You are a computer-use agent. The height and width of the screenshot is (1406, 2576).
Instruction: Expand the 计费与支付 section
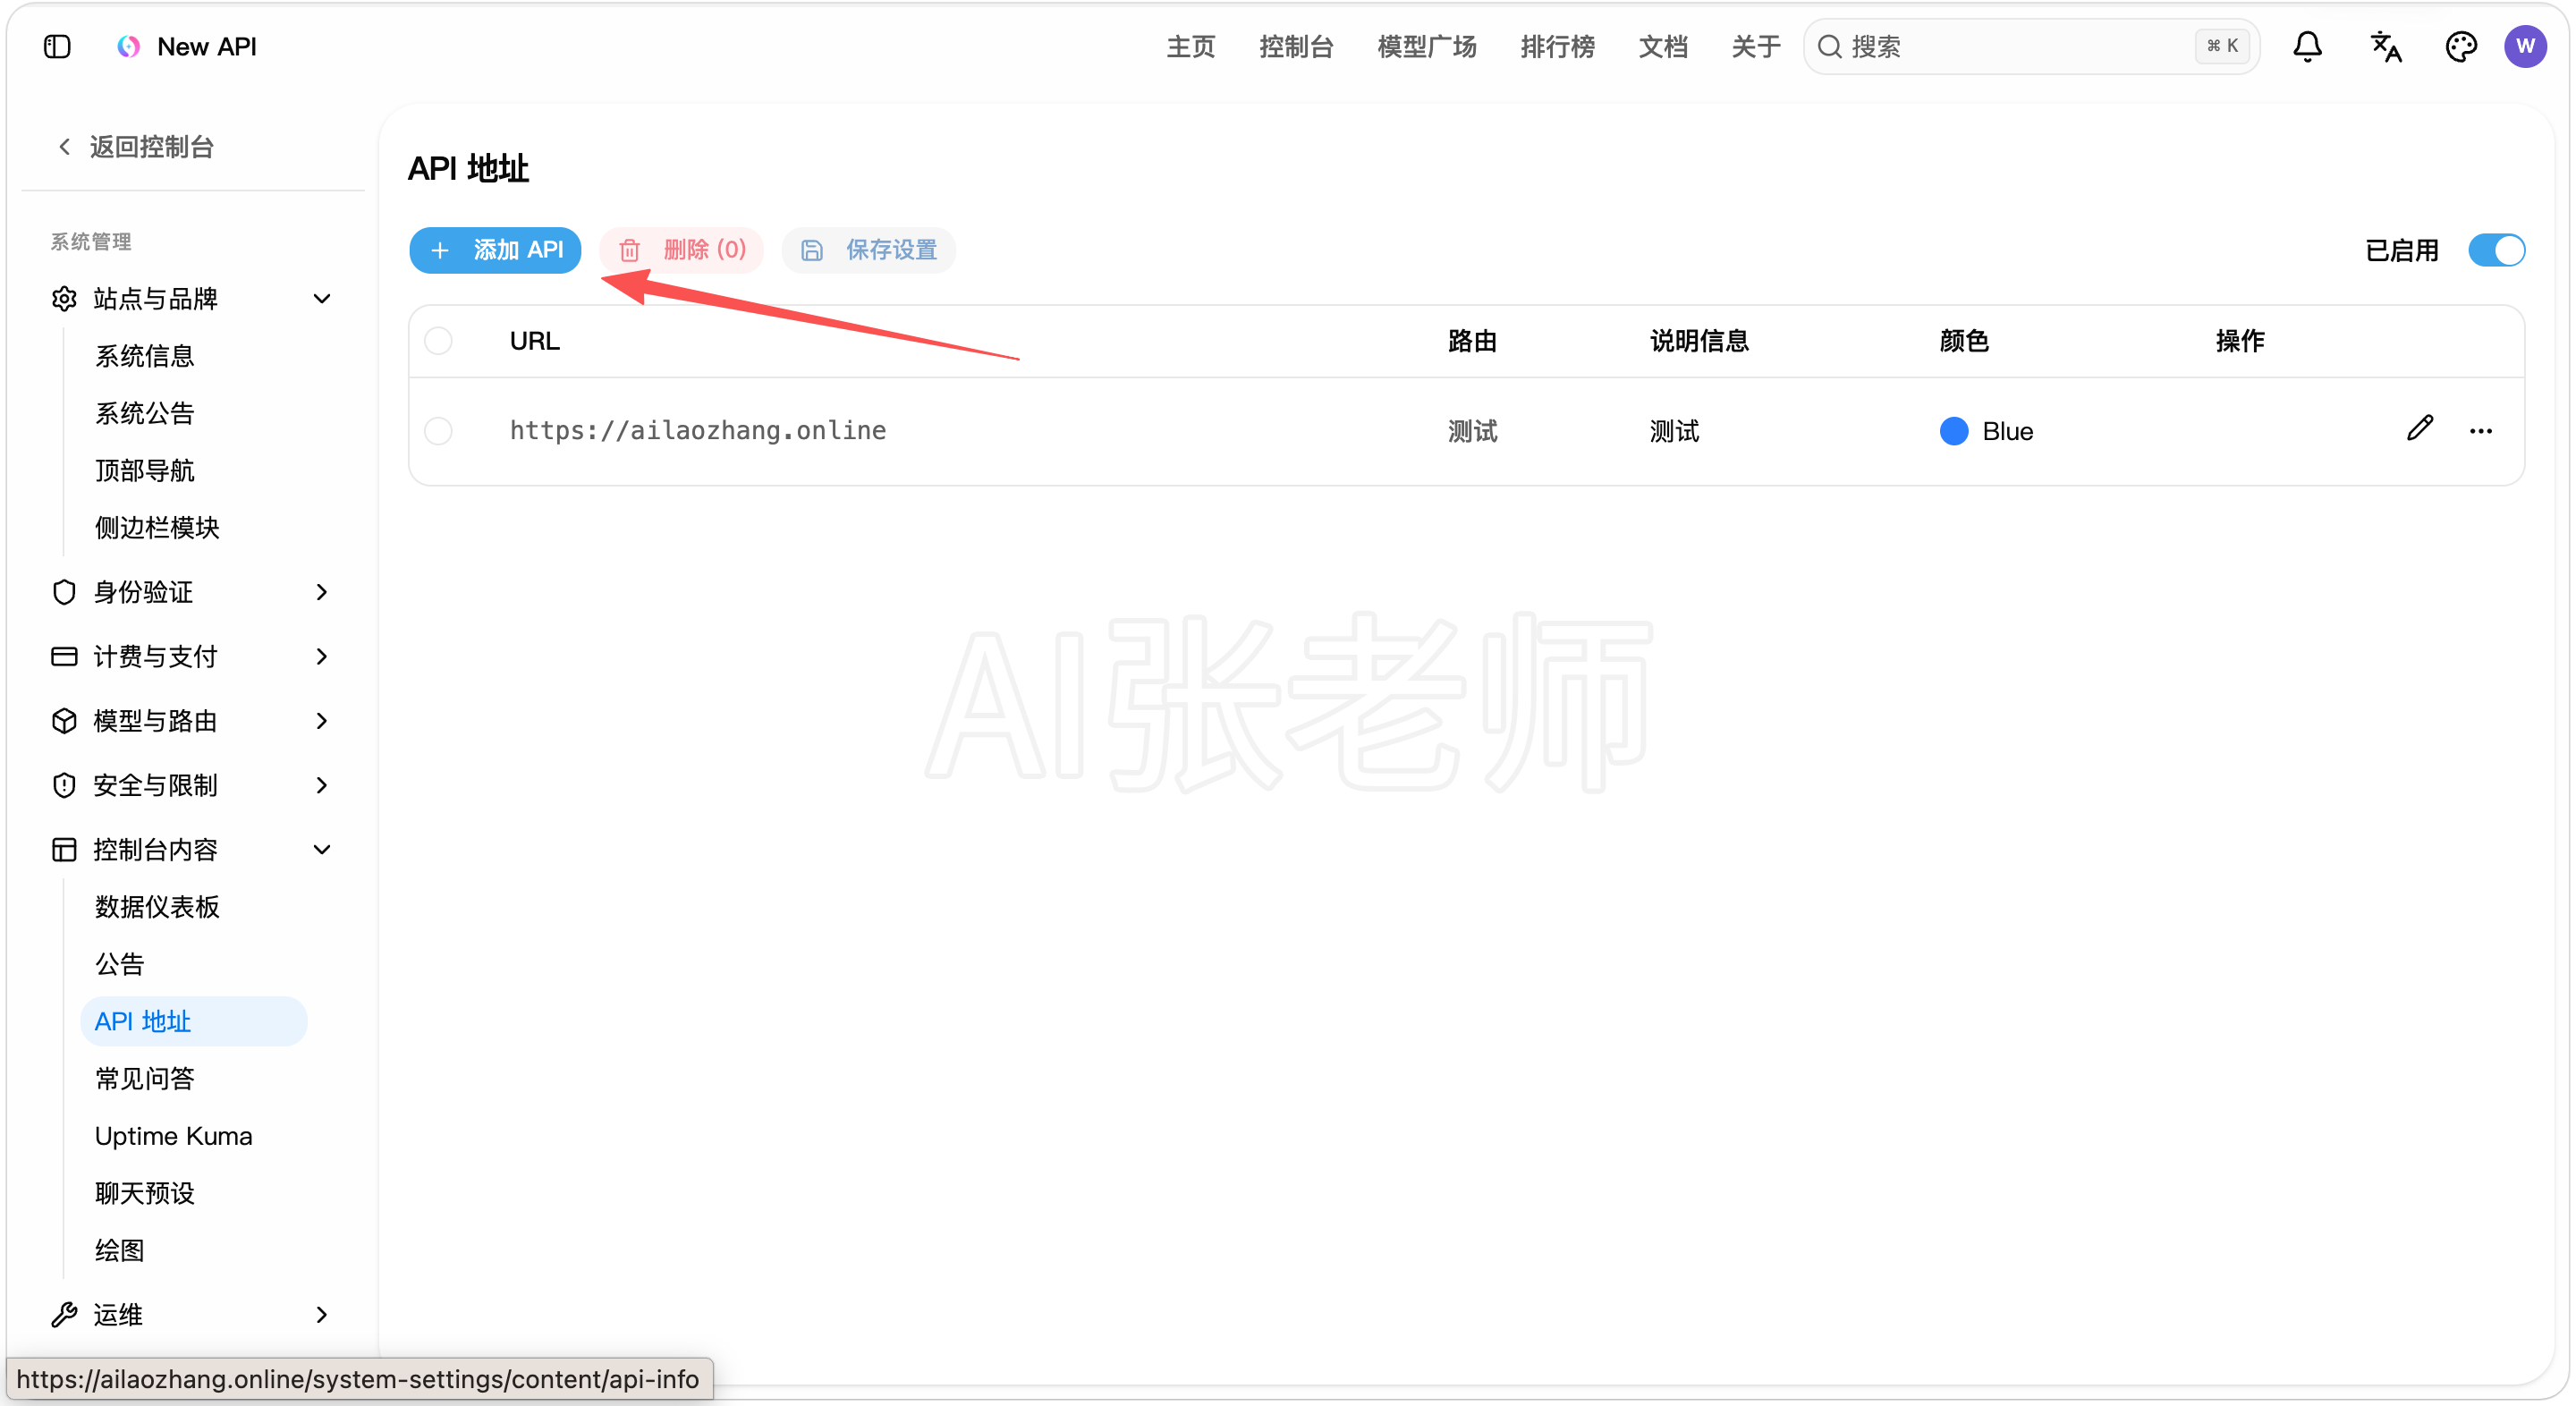click(x=322, y=656)
